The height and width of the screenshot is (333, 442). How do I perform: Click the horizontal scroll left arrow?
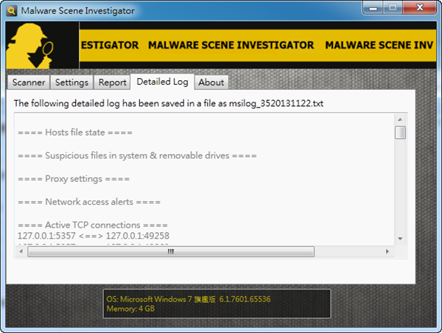(x=21, y=251)
